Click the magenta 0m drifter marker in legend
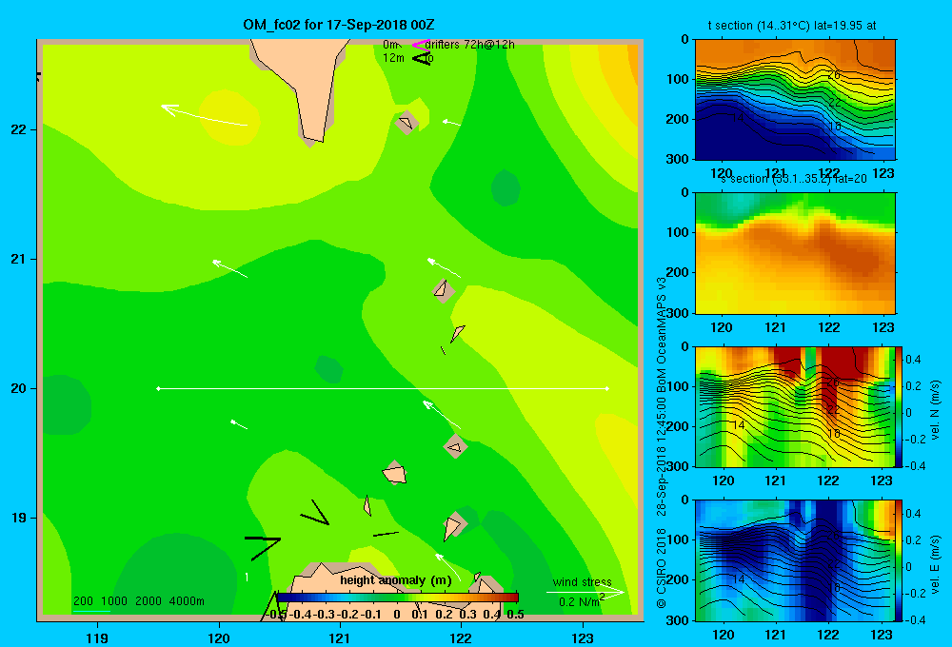The width and height of the screenshot is (952, 647). 421,45
